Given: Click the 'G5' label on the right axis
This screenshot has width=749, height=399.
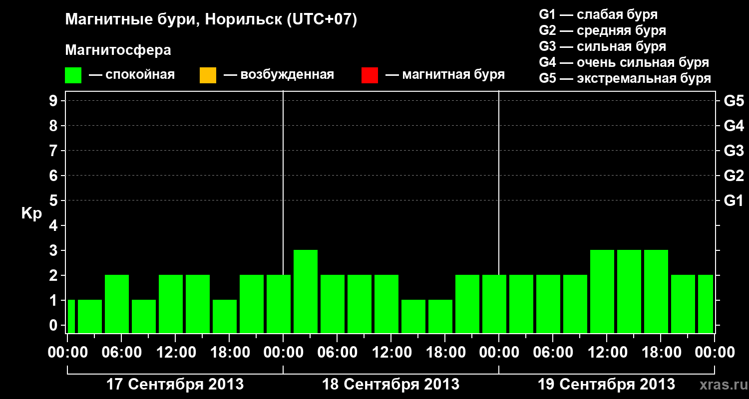Looking at the screenshot, I should [734, 101].
